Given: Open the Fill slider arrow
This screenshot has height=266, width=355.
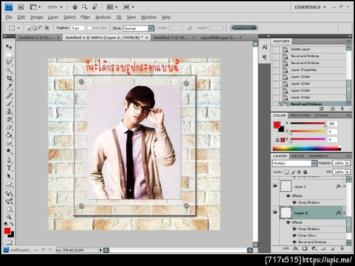Looking at the screenshot, I should (x=347, y=172).
